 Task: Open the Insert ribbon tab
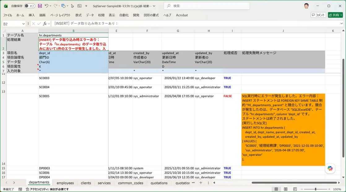[32, 15]
